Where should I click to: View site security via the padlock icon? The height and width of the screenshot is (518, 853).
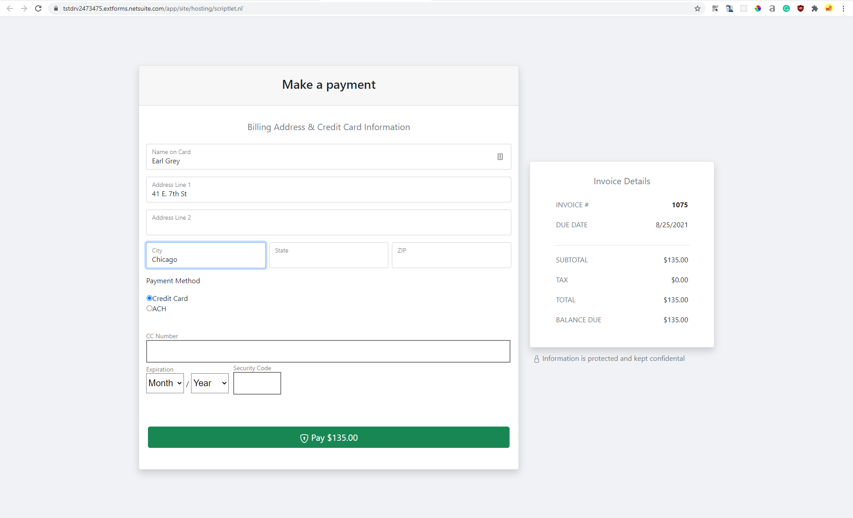[x=56, y=8]
